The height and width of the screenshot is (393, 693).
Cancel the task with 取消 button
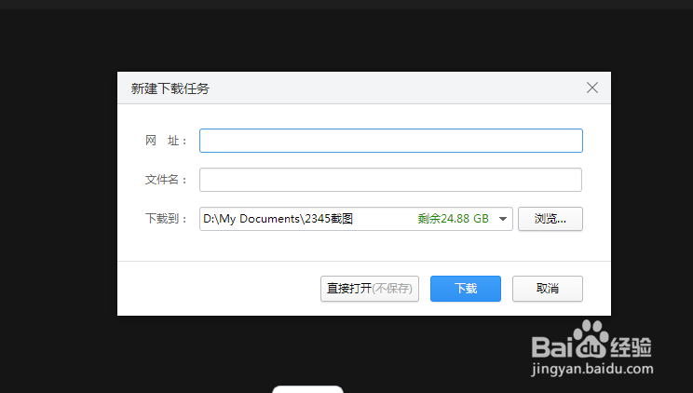coord(548,289)
